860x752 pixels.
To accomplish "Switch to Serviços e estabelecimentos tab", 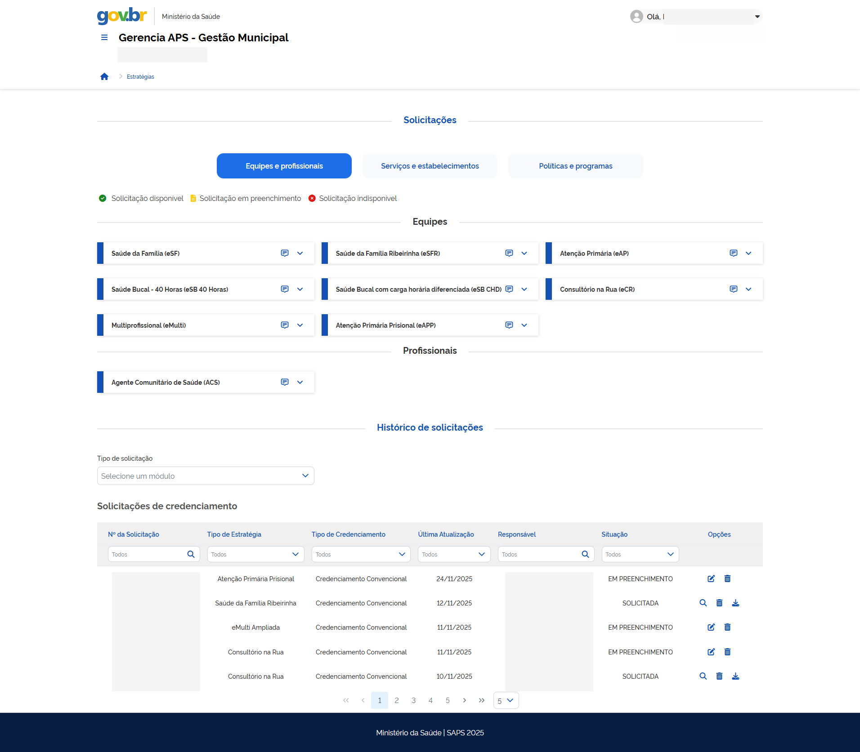I will point(430,166).
